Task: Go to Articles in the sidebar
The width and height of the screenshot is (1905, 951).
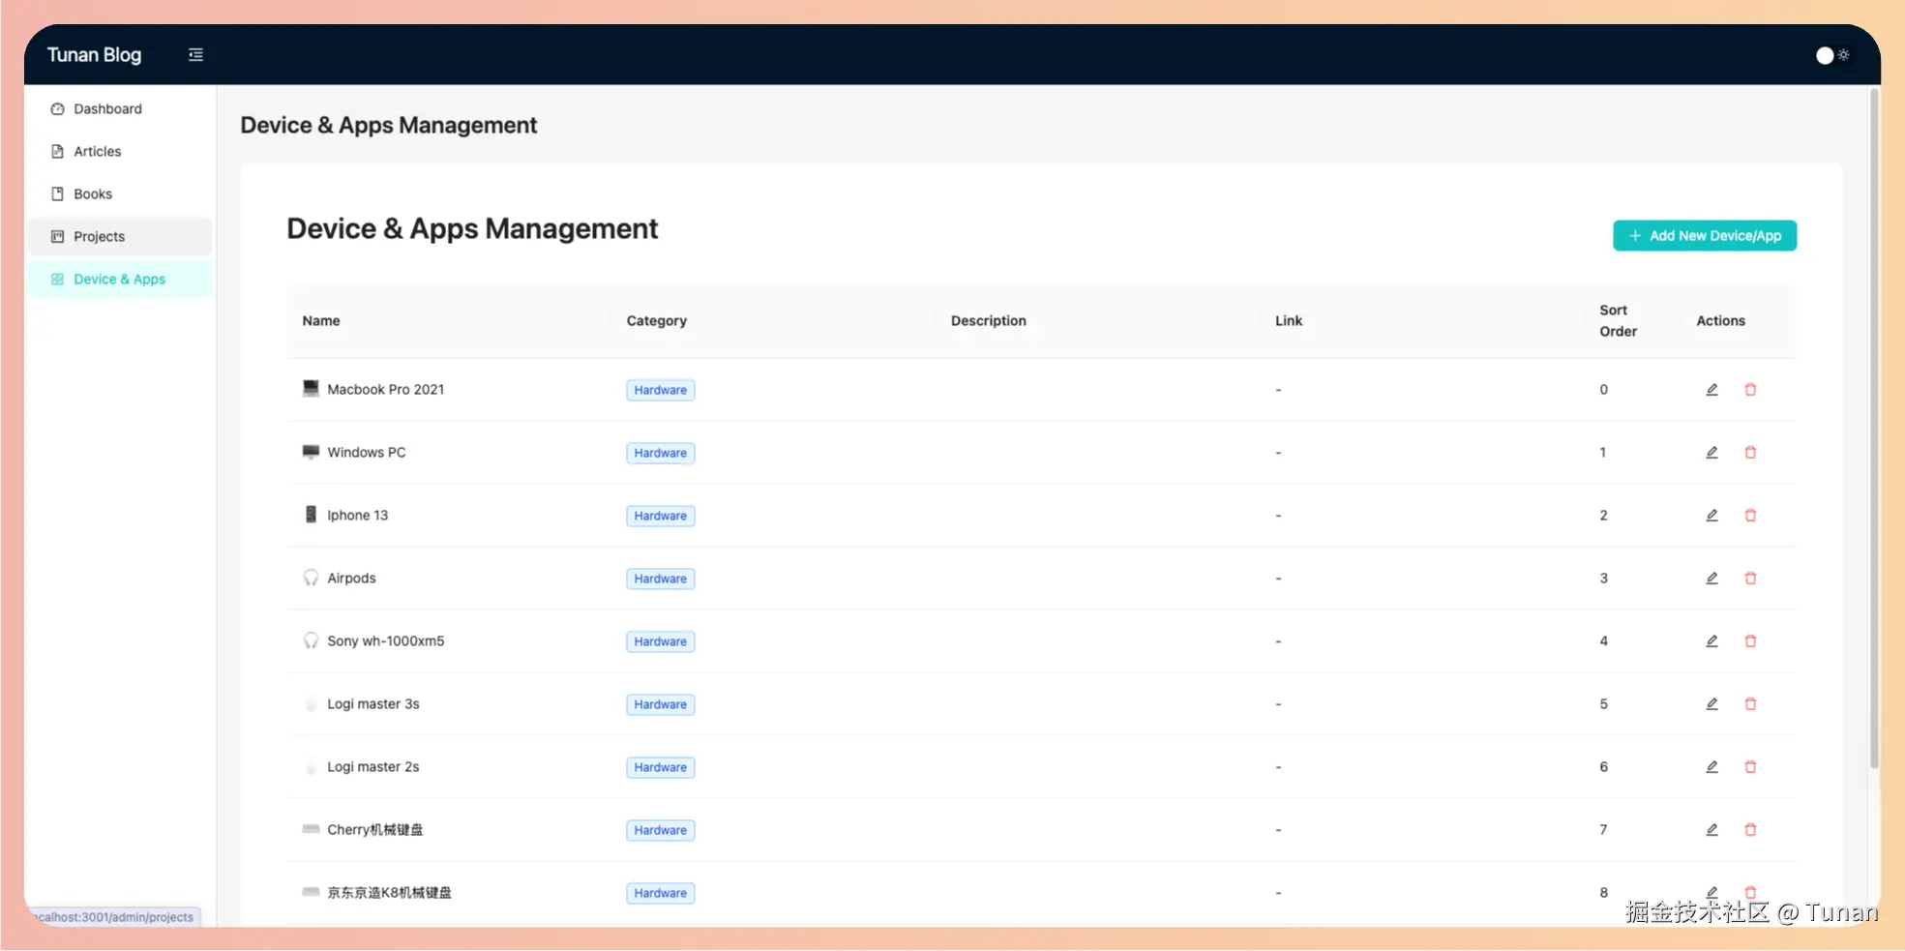Action: (120, 152)
